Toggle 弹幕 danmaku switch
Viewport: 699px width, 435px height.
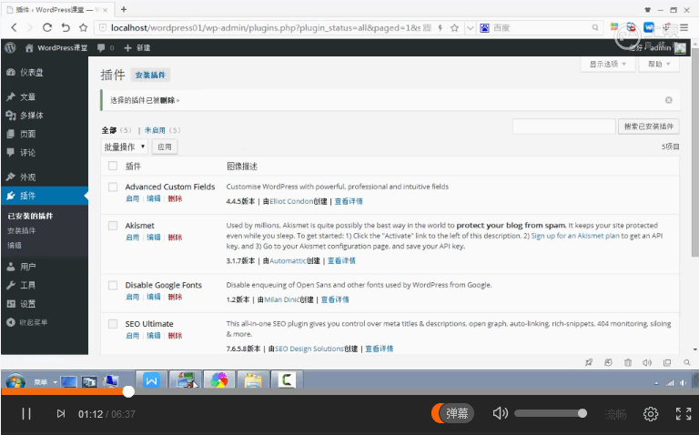(452, 413)
